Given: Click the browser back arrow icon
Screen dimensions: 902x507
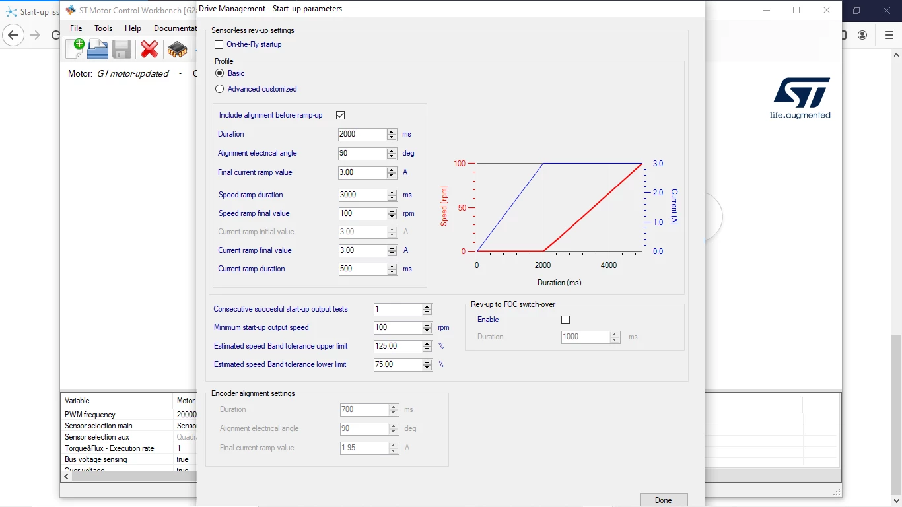Looking at the screenshot, I should (x=13, y=35).
